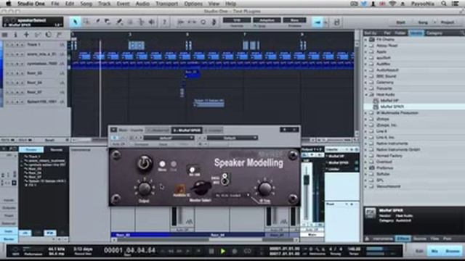Select the Paint tool in the toolbar
This screenshot has height=261, width=465.
coord(119,22)
